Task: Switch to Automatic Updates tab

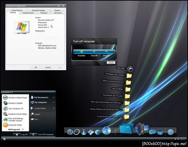Action: 38,10
